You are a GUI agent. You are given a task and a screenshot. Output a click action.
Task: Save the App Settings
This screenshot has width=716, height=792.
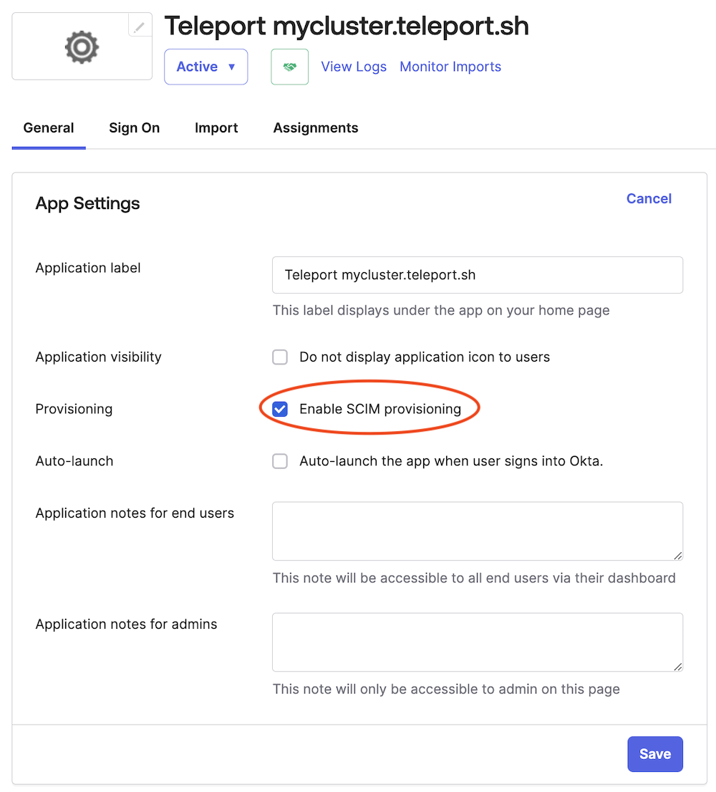tap(654, 754)
